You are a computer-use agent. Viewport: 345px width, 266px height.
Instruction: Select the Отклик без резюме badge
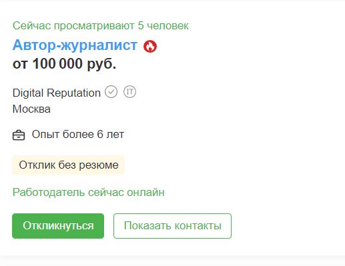click(x=69, y=165)
